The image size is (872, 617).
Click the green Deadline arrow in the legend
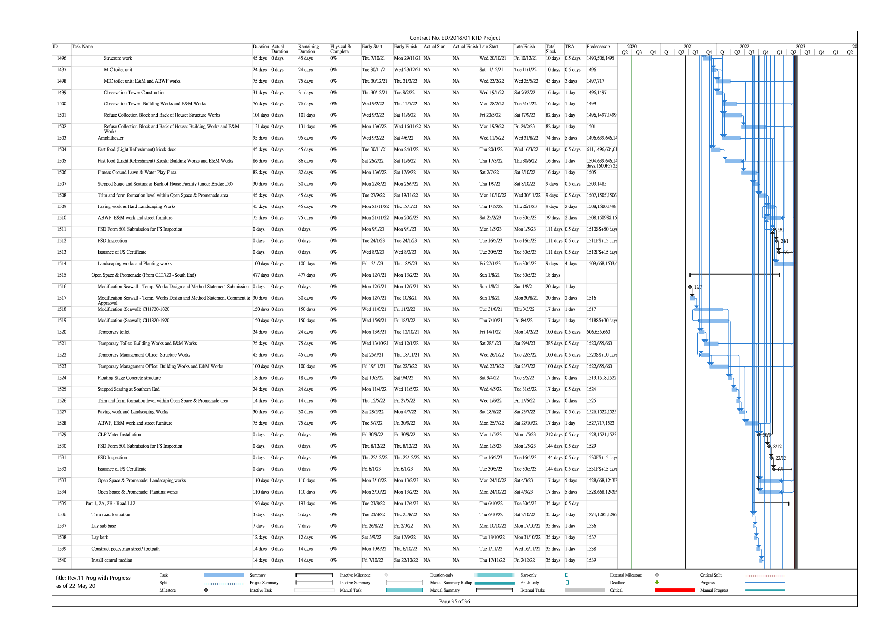point(657,583)
